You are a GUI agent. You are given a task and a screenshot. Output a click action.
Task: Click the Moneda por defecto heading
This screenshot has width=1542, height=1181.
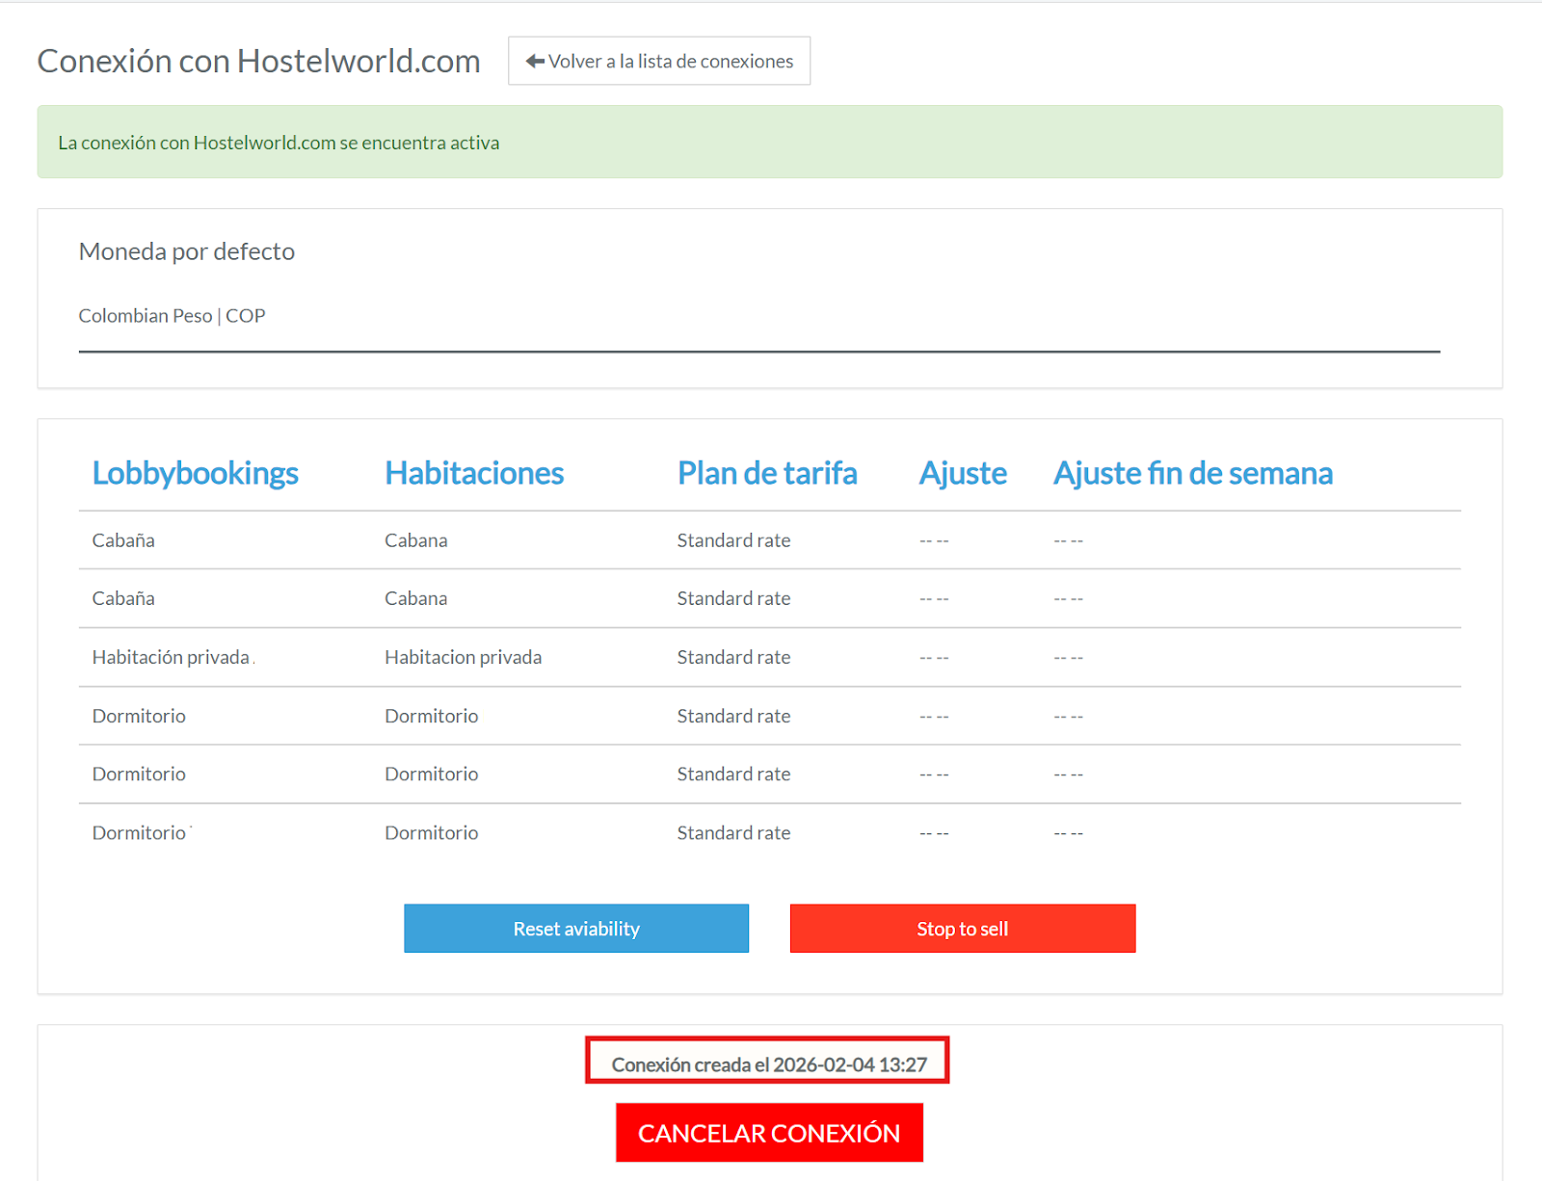tap(187, 251)
